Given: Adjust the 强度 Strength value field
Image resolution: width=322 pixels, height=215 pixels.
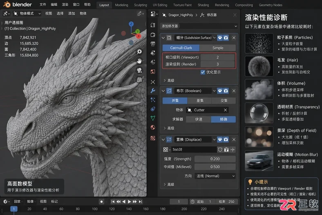Looking at the screenshot, I should tap(215, 159).
